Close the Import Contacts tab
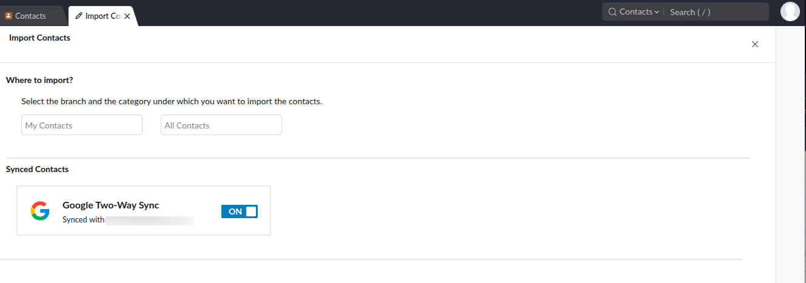This screenshot has width=806, height=283. (x=127, y=16)
